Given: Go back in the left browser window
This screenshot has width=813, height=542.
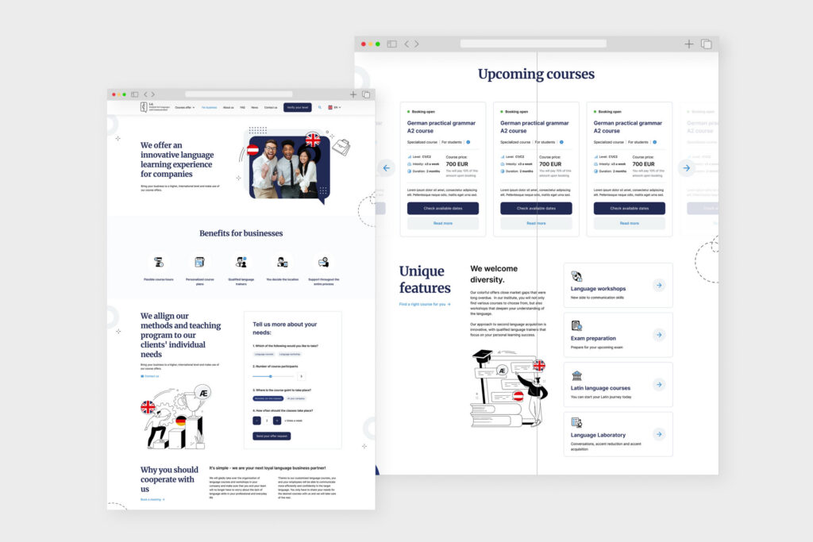Looking at the screenshot, I should [146, 94].
